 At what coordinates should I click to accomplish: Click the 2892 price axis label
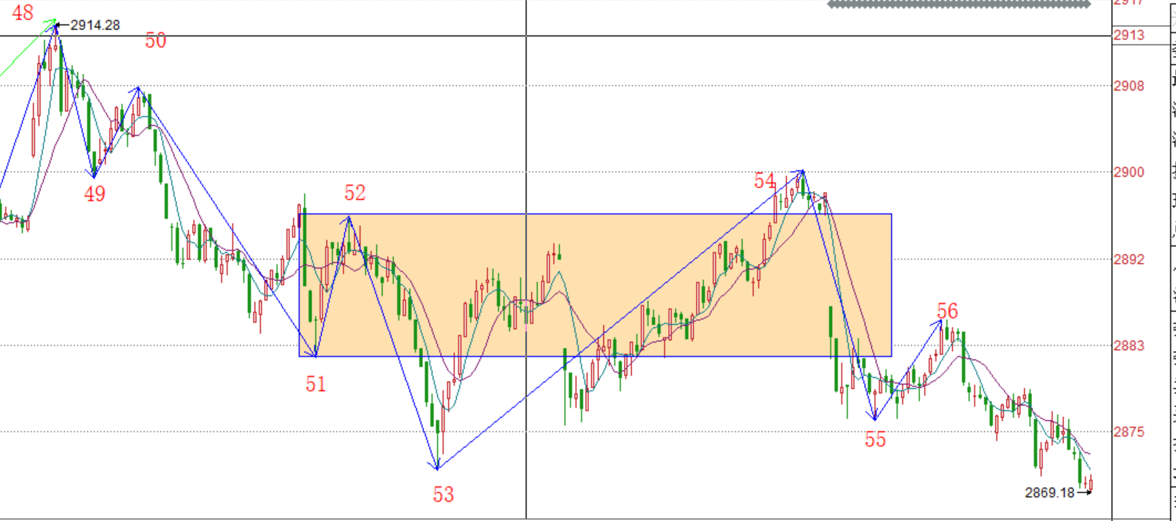click(x=1129, y=259)
